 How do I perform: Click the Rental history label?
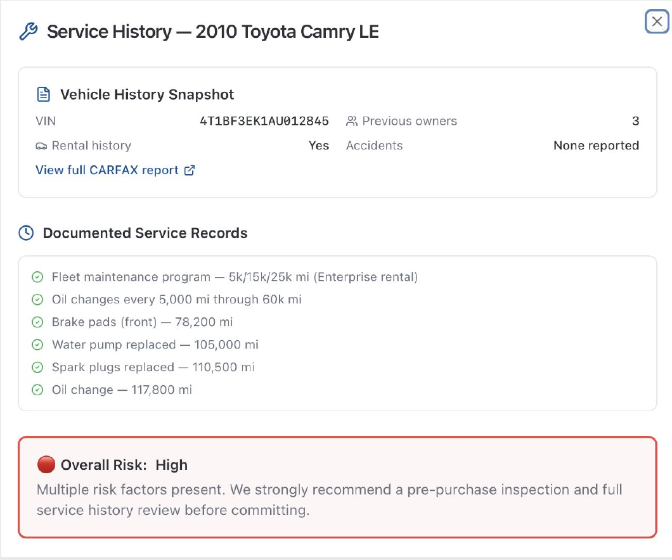coord(91,146)
